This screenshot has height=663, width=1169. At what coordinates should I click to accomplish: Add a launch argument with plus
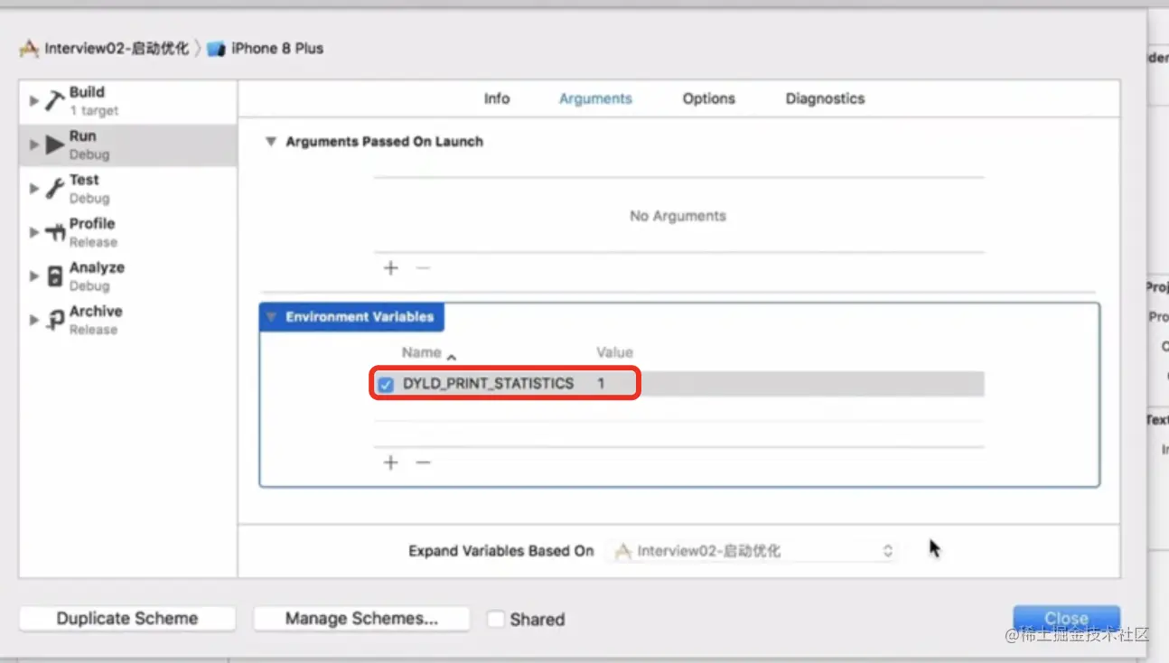pyautogui.click(x=390, y=267)
